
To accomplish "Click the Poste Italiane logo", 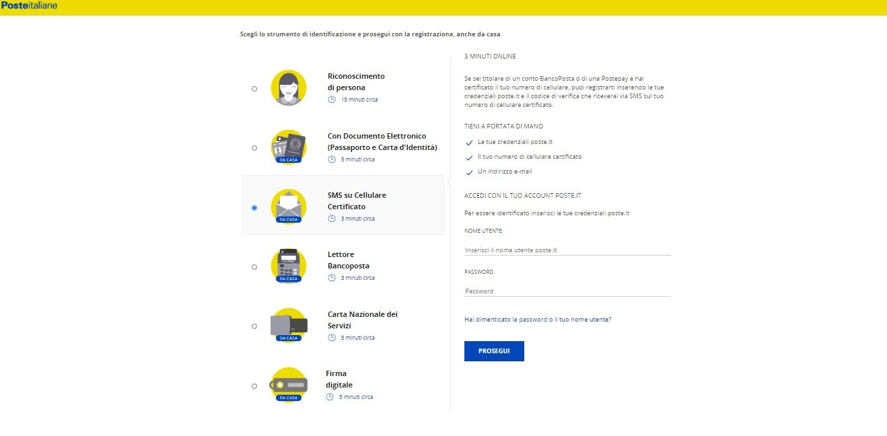I will (x=29, y=5).
